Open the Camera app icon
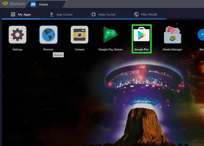204x146 pixels. 79,35
